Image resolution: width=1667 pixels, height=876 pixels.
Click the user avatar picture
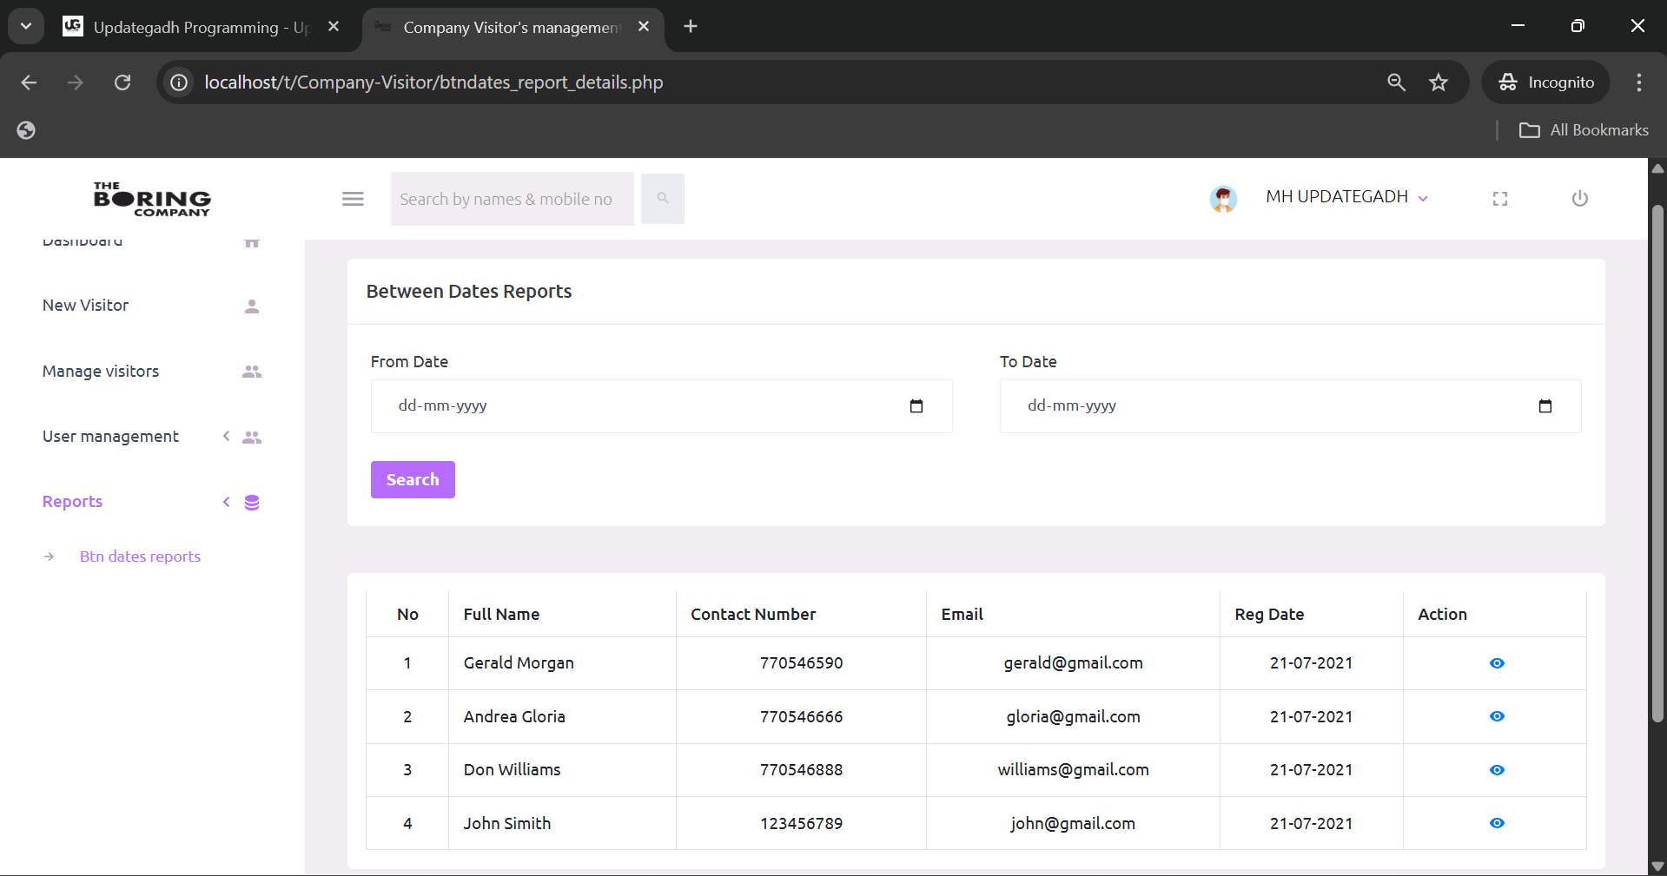tap(1223, 199)
